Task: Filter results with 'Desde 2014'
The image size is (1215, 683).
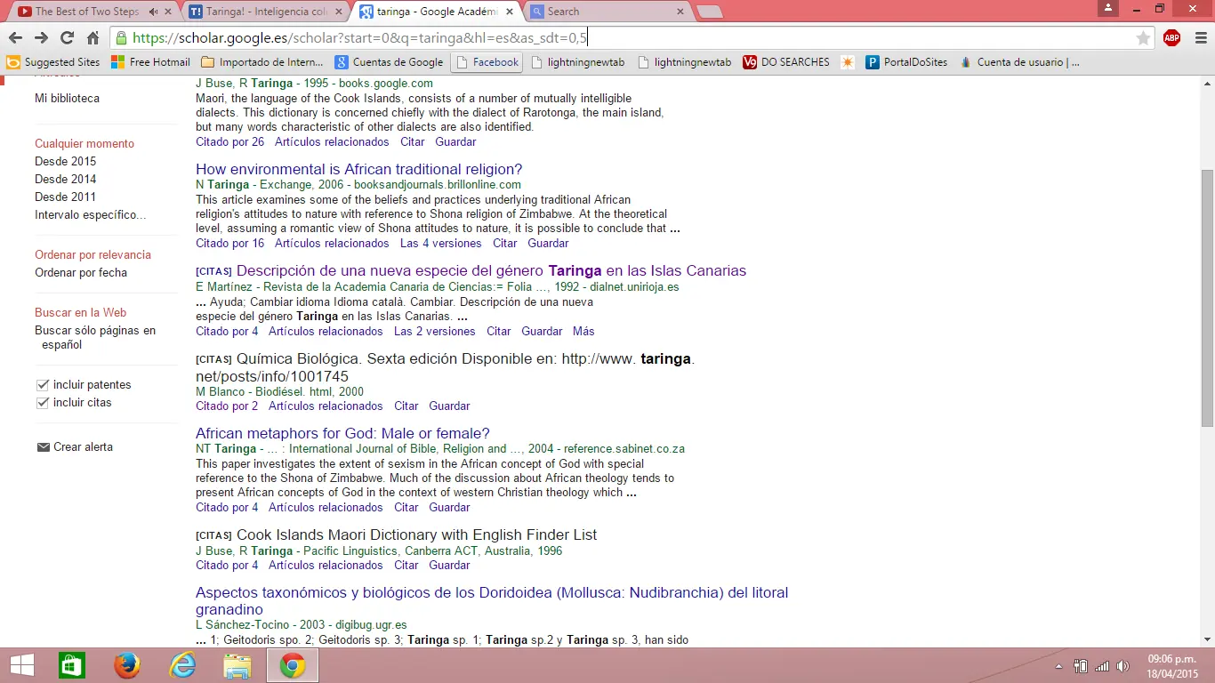Action: (x=66, y=179)
